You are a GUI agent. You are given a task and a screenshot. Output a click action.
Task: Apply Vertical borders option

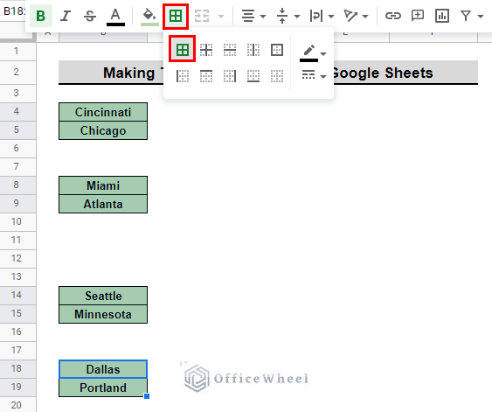pos(253,50)
